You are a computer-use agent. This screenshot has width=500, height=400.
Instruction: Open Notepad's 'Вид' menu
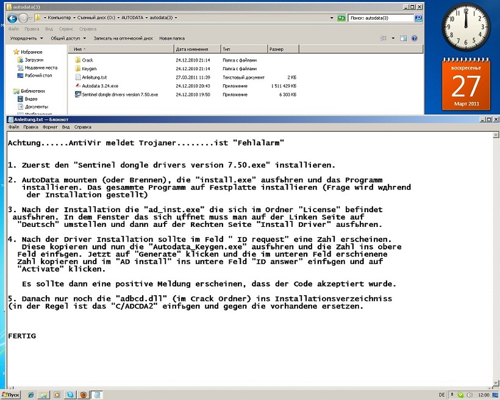(x=66, y=127)
